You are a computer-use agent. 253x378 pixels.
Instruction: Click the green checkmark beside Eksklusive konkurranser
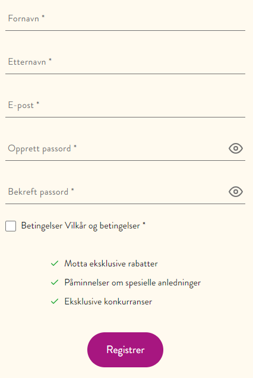[x=55, y=301]
